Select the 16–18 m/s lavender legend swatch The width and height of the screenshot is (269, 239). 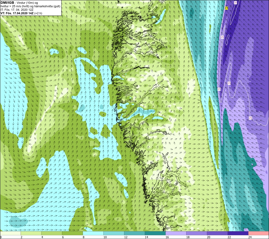point(176,233)
